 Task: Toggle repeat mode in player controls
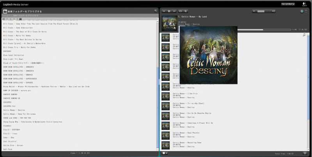click(x=180, y=11)
